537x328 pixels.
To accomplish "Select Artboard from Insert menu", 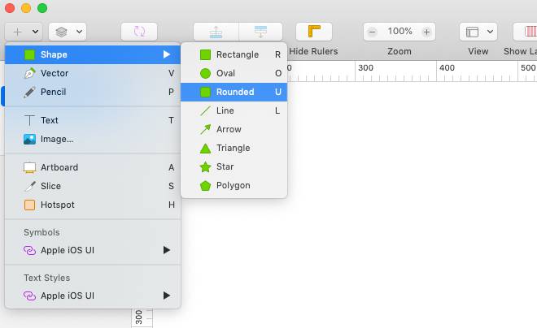I will pyautogui.click(x=59, y=167).
